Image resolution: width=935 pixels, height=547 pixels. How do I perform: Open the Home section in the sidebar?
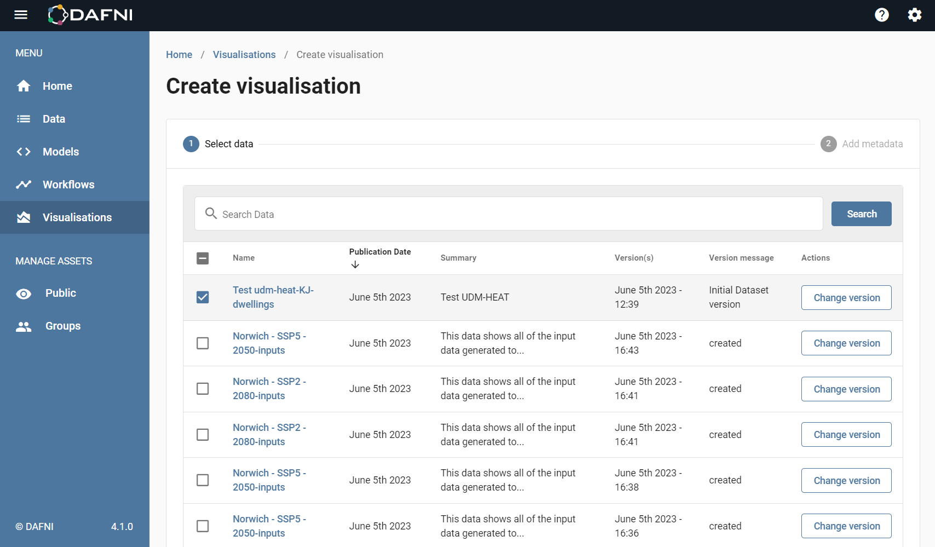coord(24,86)
